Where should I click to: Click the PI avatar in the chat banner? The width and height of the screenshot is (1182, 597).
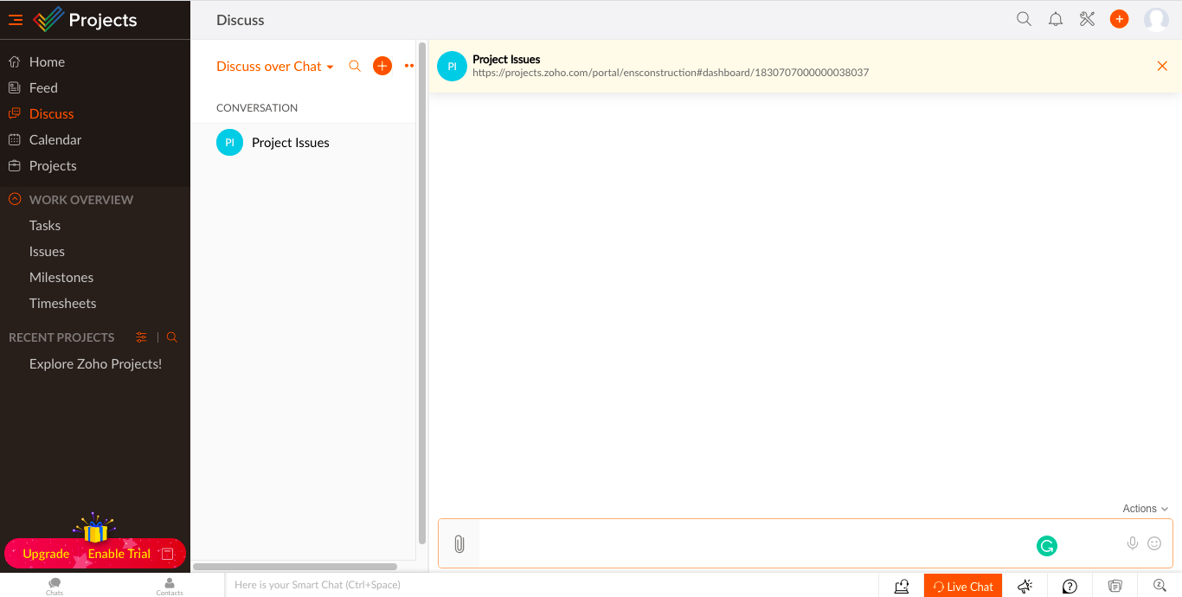pos(452,66)
